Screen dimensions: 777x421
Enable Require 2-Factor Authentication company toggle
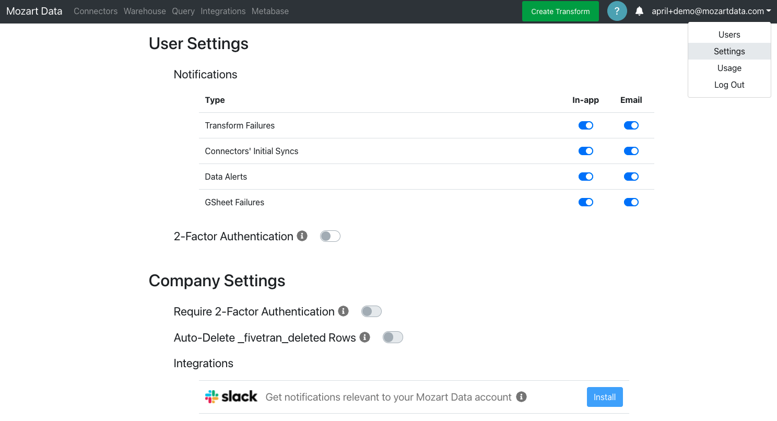click(x=372, y=311)
